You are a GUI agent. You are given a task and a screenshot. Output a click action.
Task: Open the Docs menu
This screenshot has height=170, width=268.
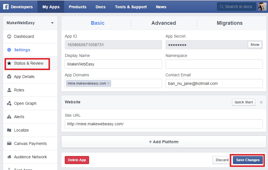pos(100,7)
